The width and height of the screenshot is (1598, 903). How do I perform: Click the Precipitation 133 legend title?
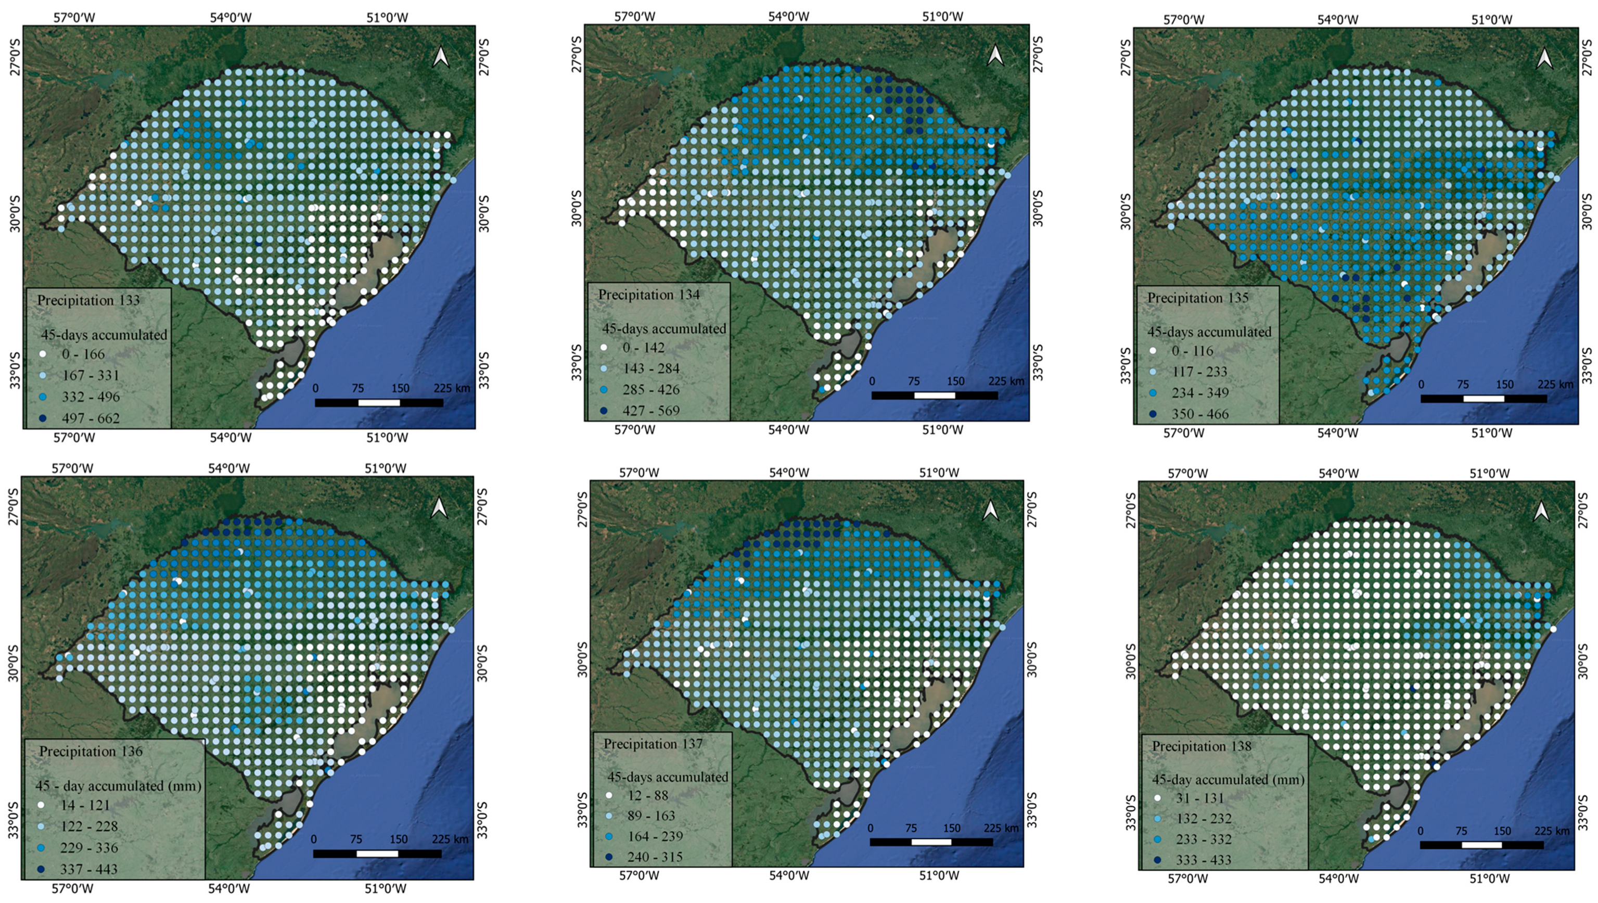[88, 300]
